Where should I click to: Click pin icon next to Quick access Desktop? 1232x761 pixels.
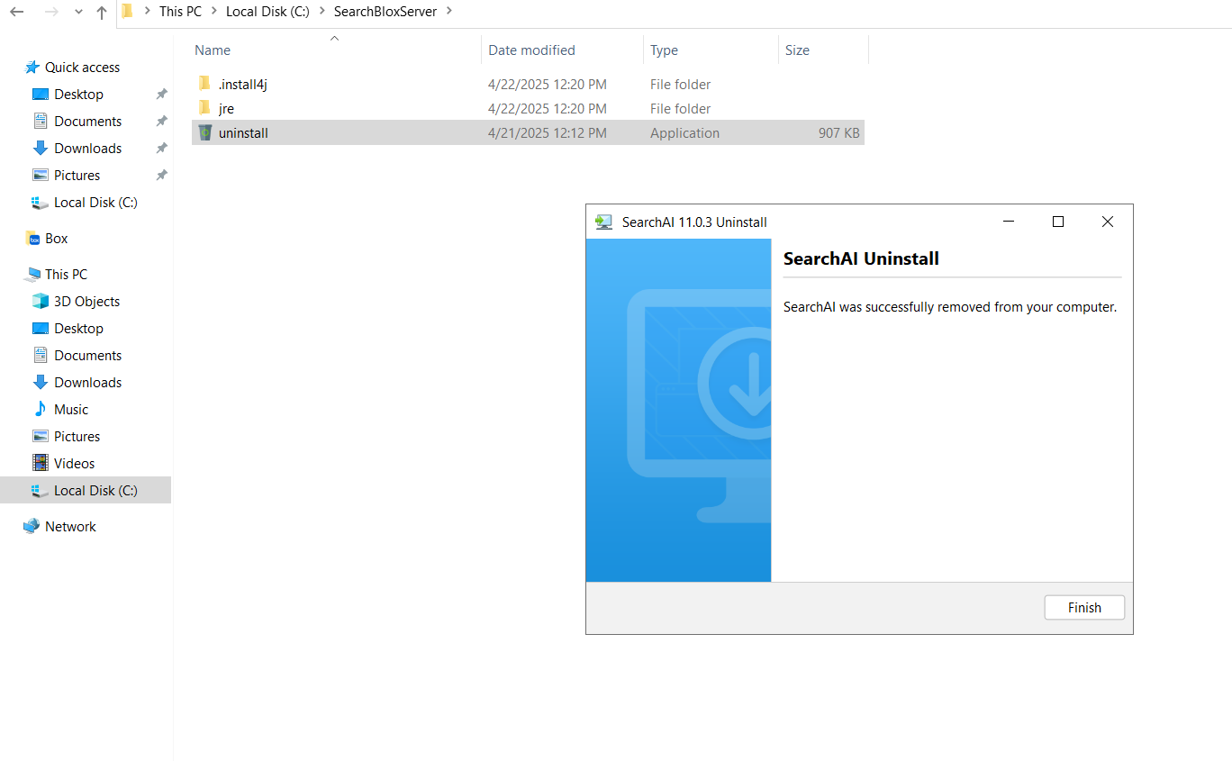pos(161,95)
